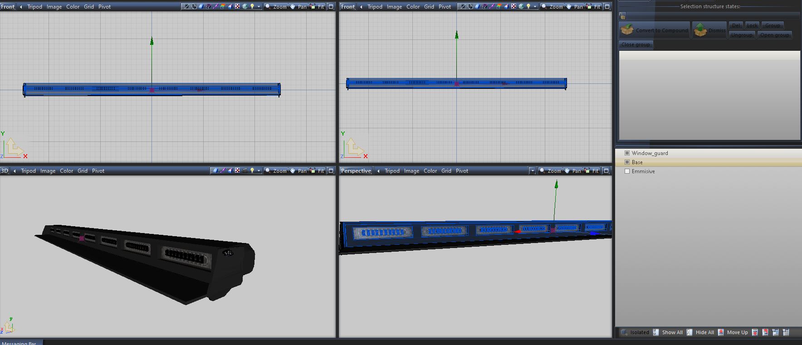Image resolution: width=802 pixels, height=345 pixels.
Task: Open the Grid menu in 3D viewport
Action: click(x=82, y=171)
